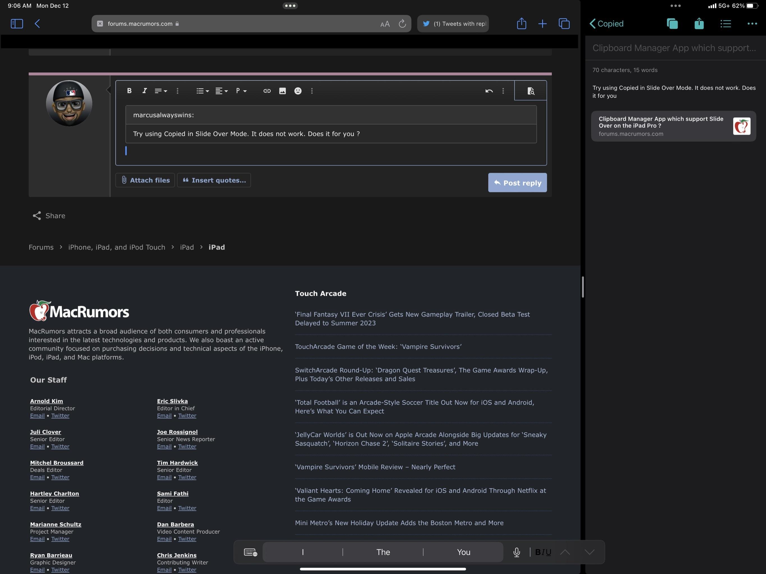The image size is (766, 574).
Task: Go back to Copied clippings list
Action: coord(606,24)
